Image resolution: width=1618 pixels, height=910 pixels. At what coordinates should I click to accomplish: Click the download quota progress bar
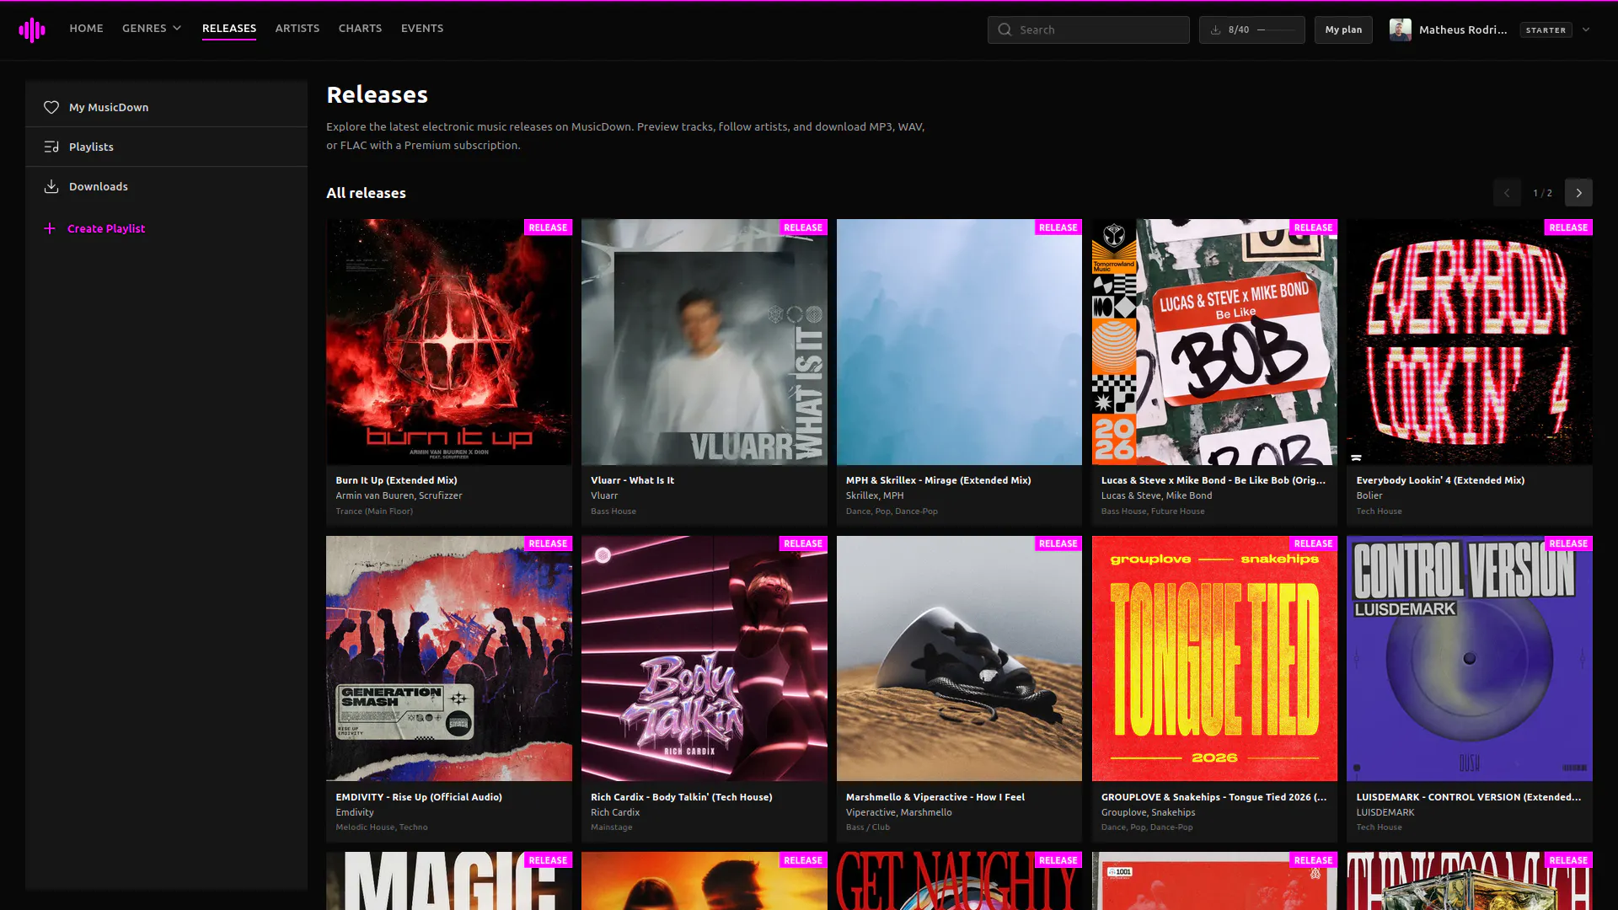coord(1276,29)
